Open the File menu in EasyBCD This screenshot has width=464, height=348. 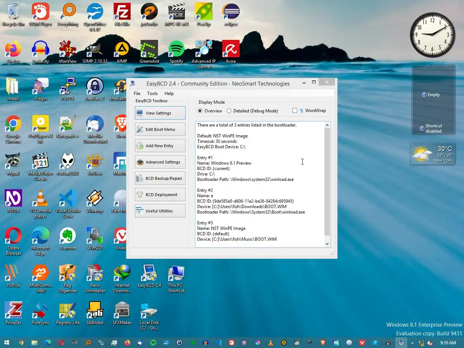[137, 94]
